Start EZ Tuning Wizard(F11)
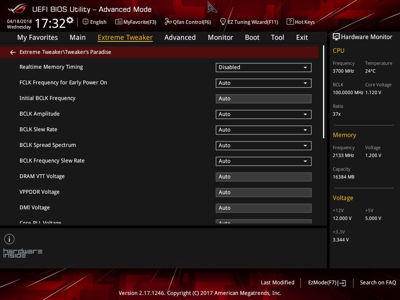The image size is (400, 300). [x=249, y=22]
